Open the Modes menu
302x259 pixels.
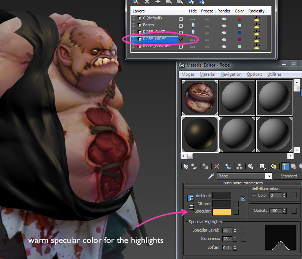(188, 74)
